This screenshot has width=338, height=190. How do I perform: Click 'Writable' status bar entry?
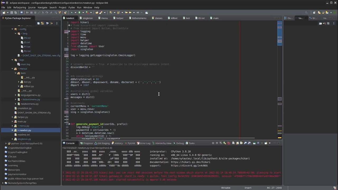[226, 188]
